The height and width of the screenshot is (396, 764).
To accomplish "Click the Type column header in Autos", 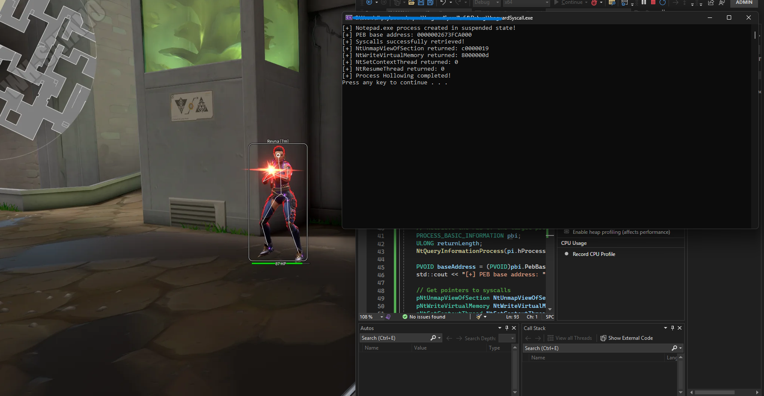I will point(494,348).
